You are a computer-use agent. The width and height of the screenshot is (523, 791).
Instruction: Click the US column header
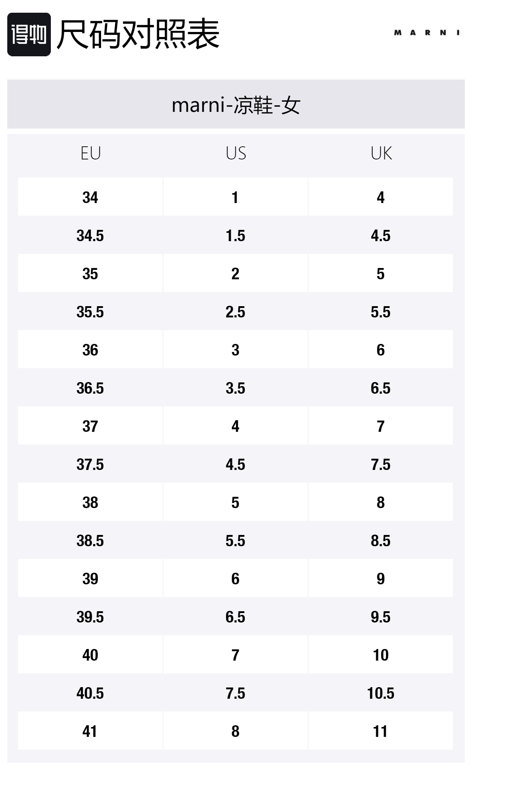(236, 153)
